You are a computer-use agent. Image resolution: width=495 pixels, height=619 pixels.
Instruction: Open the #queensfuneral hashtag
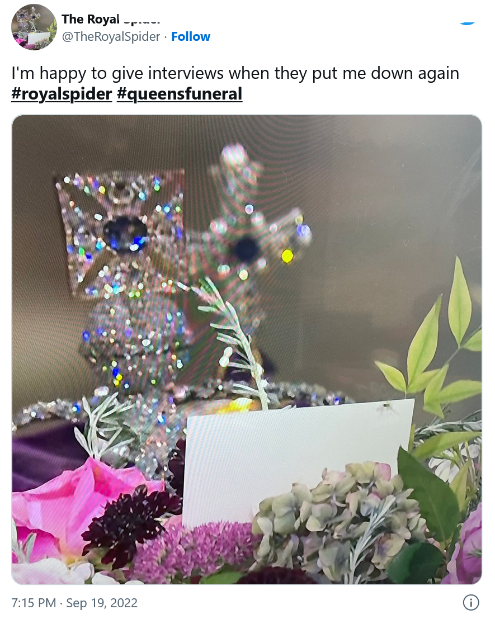[180, 94]
